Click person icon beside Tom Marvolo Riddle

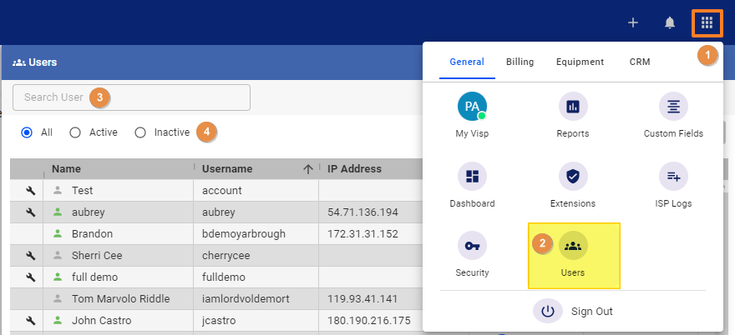pos(58,298)
